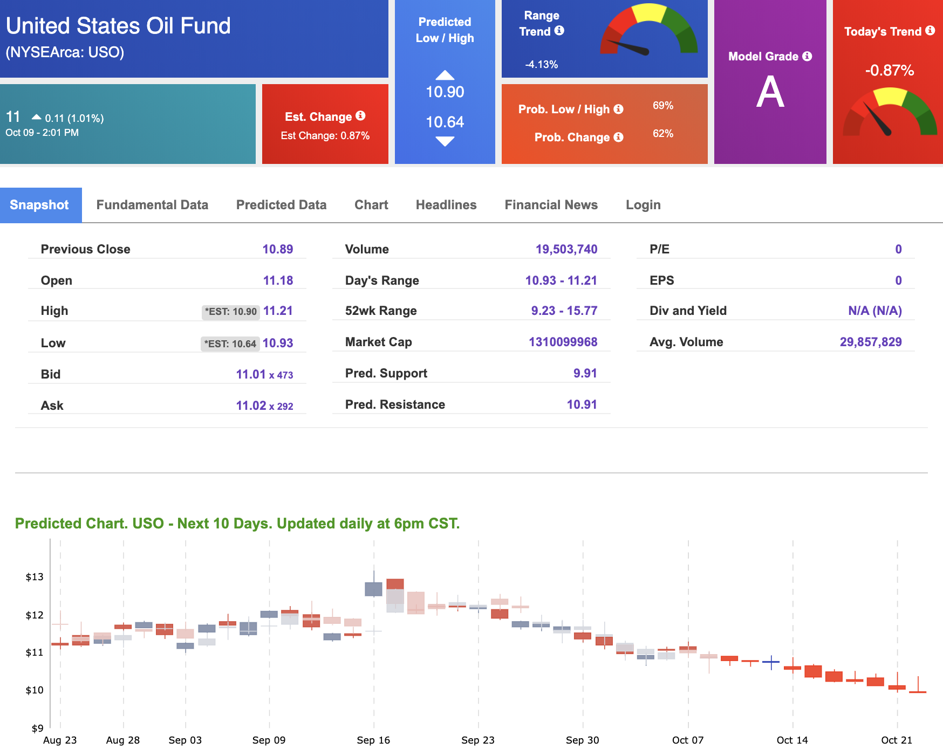Click the Login link
The image size is (943, 756).
643,205
